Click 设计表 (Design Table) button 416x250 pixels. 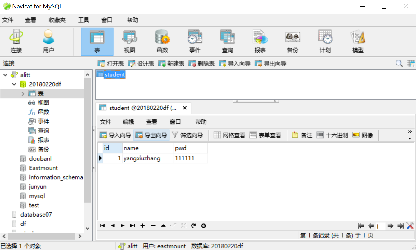141,64
